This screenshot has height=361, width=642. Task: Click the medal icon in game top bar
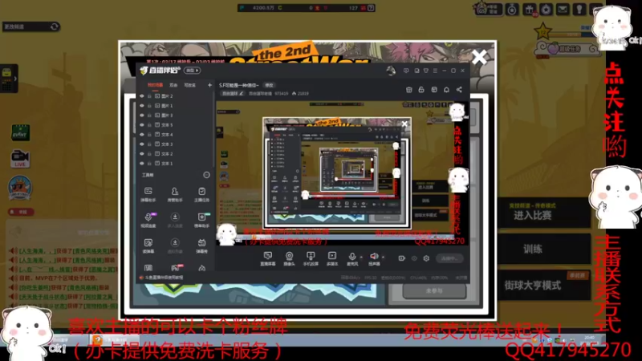pos(512,10)
